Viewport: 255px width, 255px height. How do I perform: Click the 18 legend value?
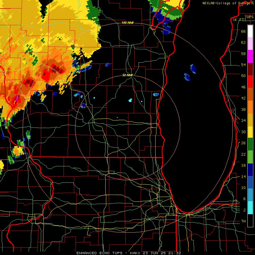click(243, 165)
